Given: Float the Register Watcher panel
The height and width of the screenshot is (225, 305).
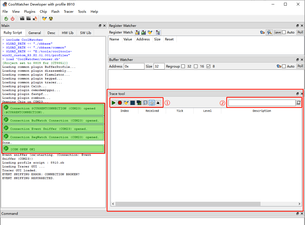Looking at the screenshot, I should coord(298,25).
